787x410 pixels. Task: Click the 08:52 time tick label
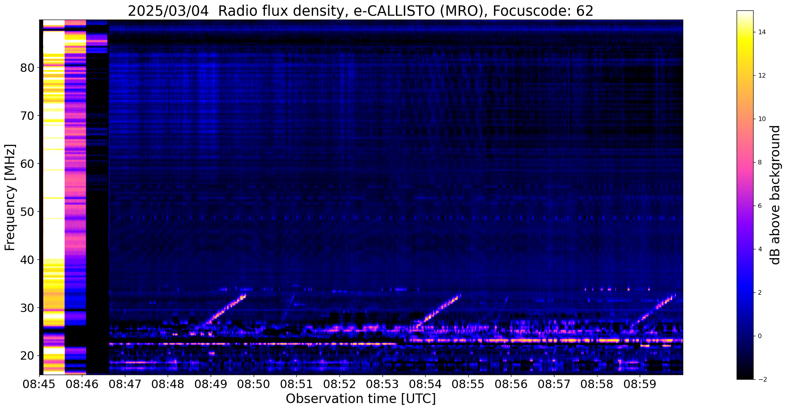[339, 384]
